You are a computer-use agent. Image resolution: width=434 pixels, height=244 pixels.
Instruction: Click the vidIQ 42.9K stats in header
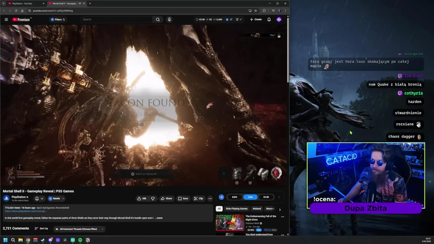tap(200, 19)
